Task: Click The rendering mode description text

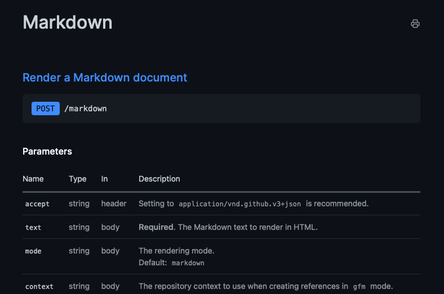Action: pyautogui.click(x=176, y=251)
